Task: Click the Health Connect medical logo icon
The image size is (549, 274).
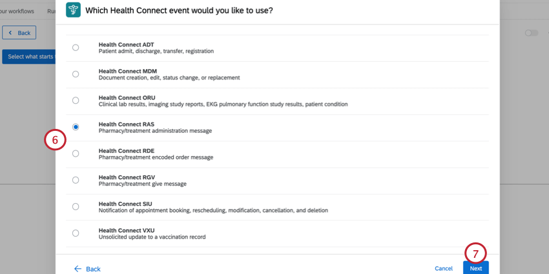Action: click(73, 10)
